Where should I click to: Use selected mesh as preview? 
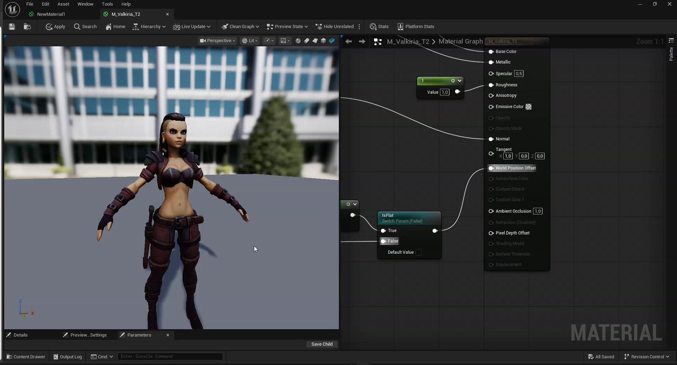pos(332,41)
